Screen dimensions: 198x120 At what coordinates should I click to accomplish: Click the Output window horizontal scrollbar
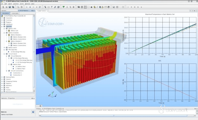[114, 116]
